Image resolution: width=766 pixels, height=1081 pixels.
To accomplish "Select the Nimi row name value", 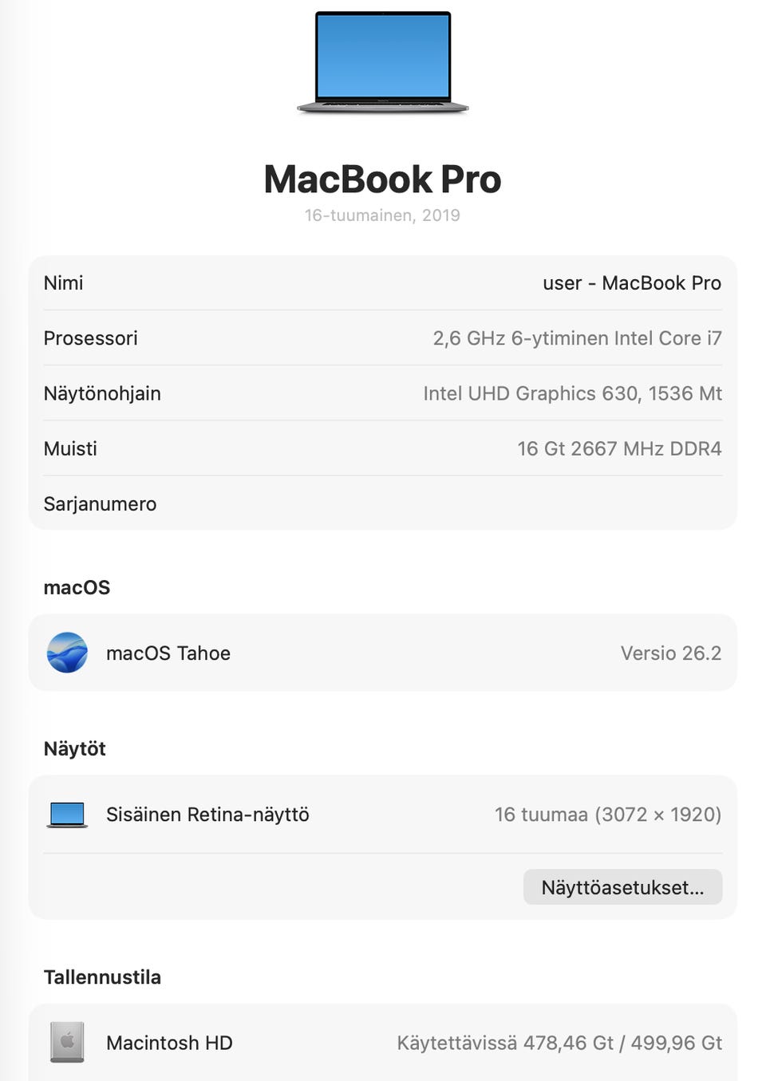I will pos(632,283).
